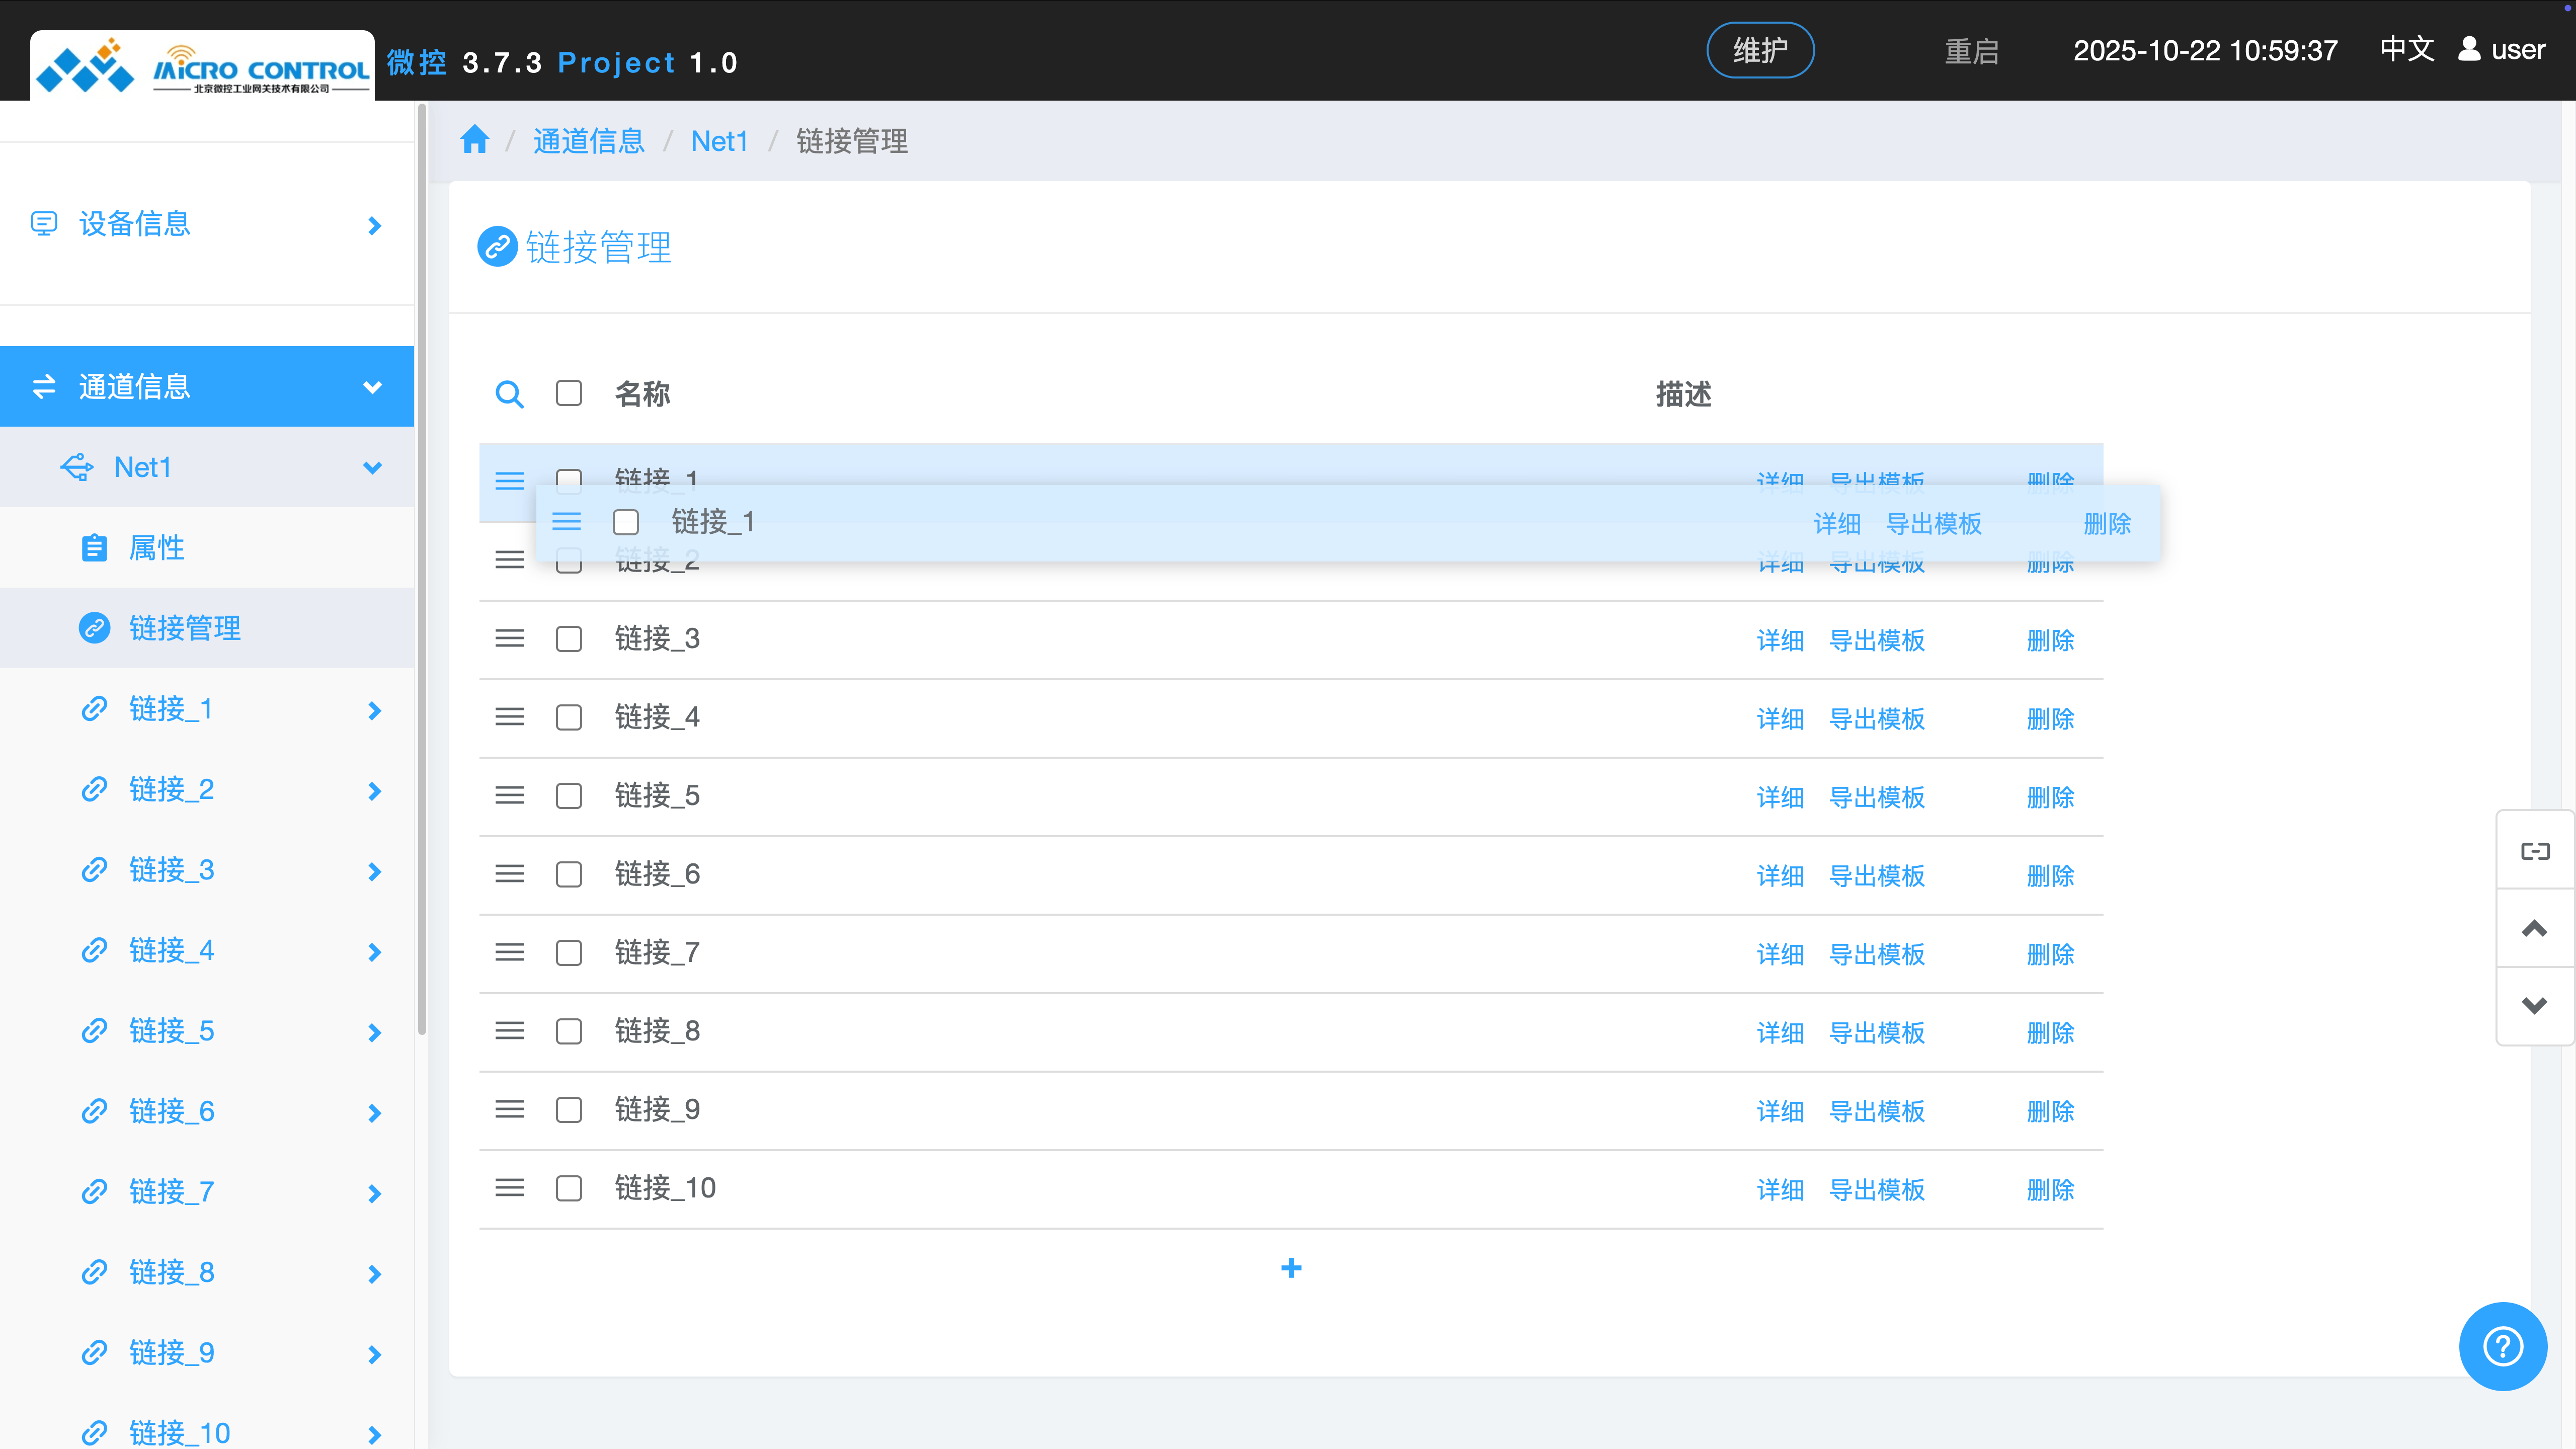
Task: Check the 链接_3 row checkbox
Action: coord(569,639)
